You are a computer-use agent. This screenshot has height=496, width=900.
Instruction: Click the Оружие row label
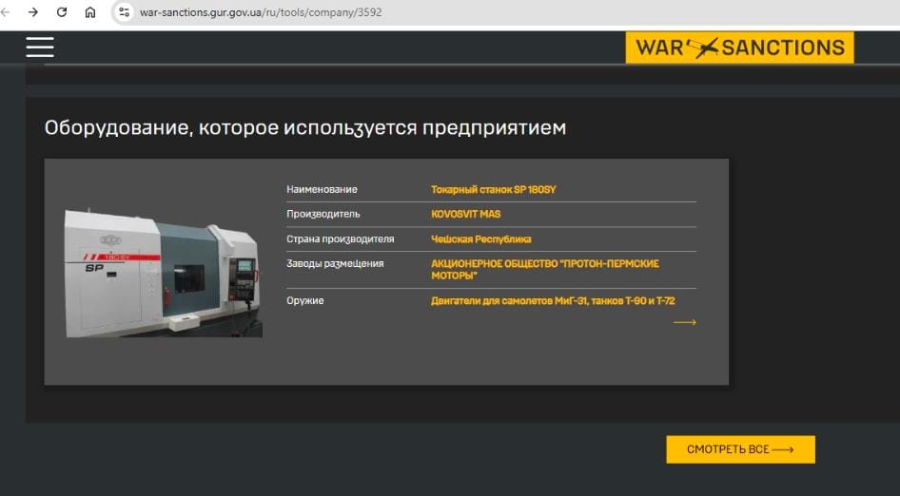[x=305, y=301]
